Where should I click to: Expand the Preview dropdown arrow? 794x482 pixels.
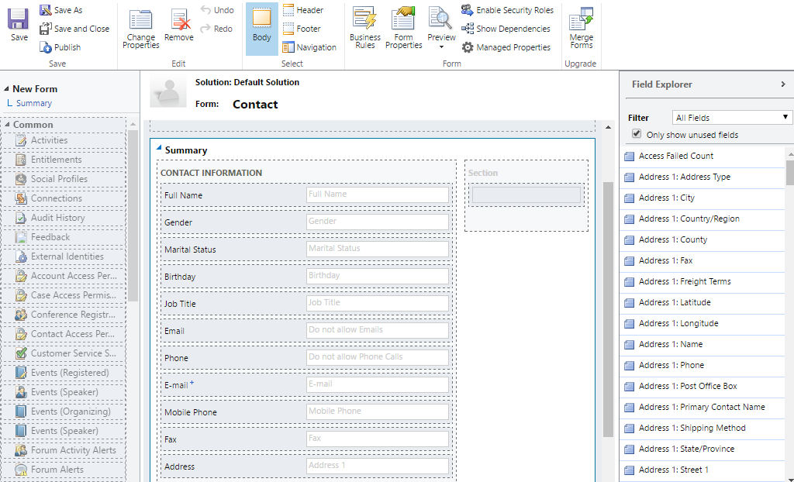pos(441,47)
